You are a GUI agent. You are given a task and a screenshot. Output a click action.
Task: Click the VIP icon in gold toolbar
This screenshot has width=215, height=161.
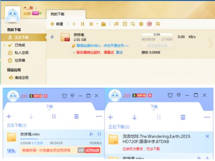pyautogui.click(x=149, y=24)
